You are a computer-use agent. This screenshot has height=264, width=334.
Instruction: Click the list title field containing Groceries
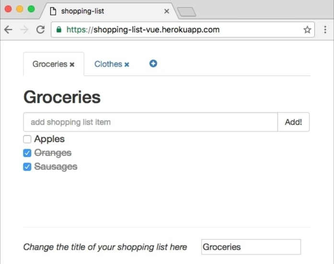[251, 247]
